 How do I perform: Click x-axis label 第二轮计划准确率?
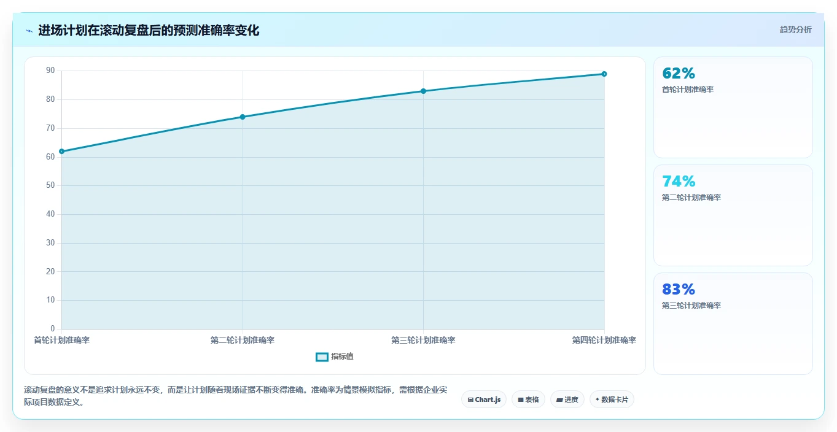[x=243, y=340]
